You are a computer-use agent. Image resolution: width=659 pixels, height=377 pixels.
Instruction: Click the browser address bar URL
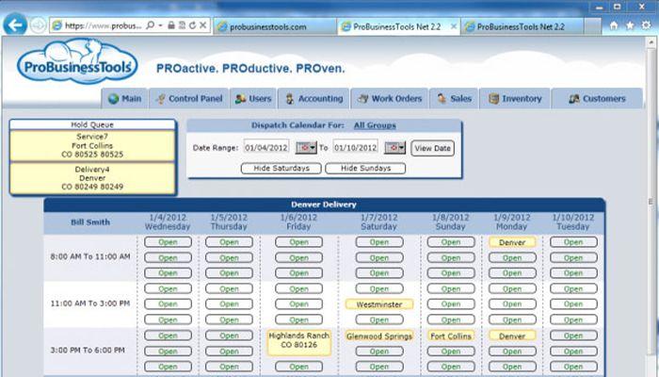click(x=103, y=25)
